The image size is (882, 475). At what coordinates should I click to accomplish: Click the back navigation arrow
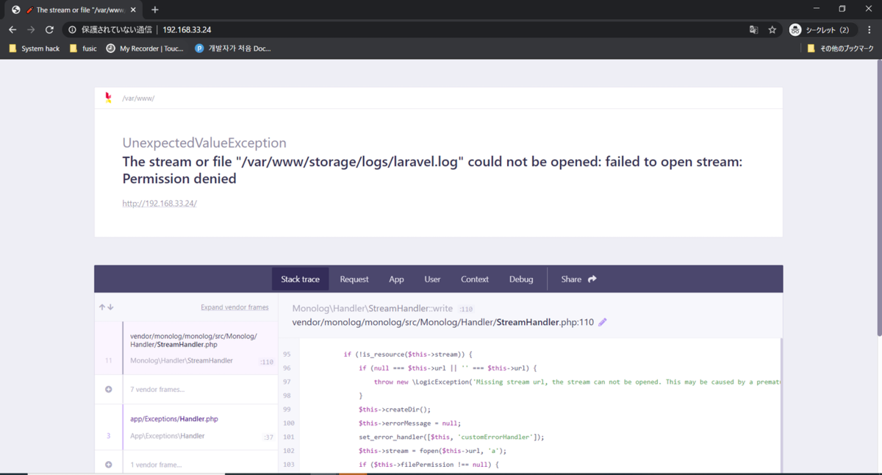click(12, 31)
